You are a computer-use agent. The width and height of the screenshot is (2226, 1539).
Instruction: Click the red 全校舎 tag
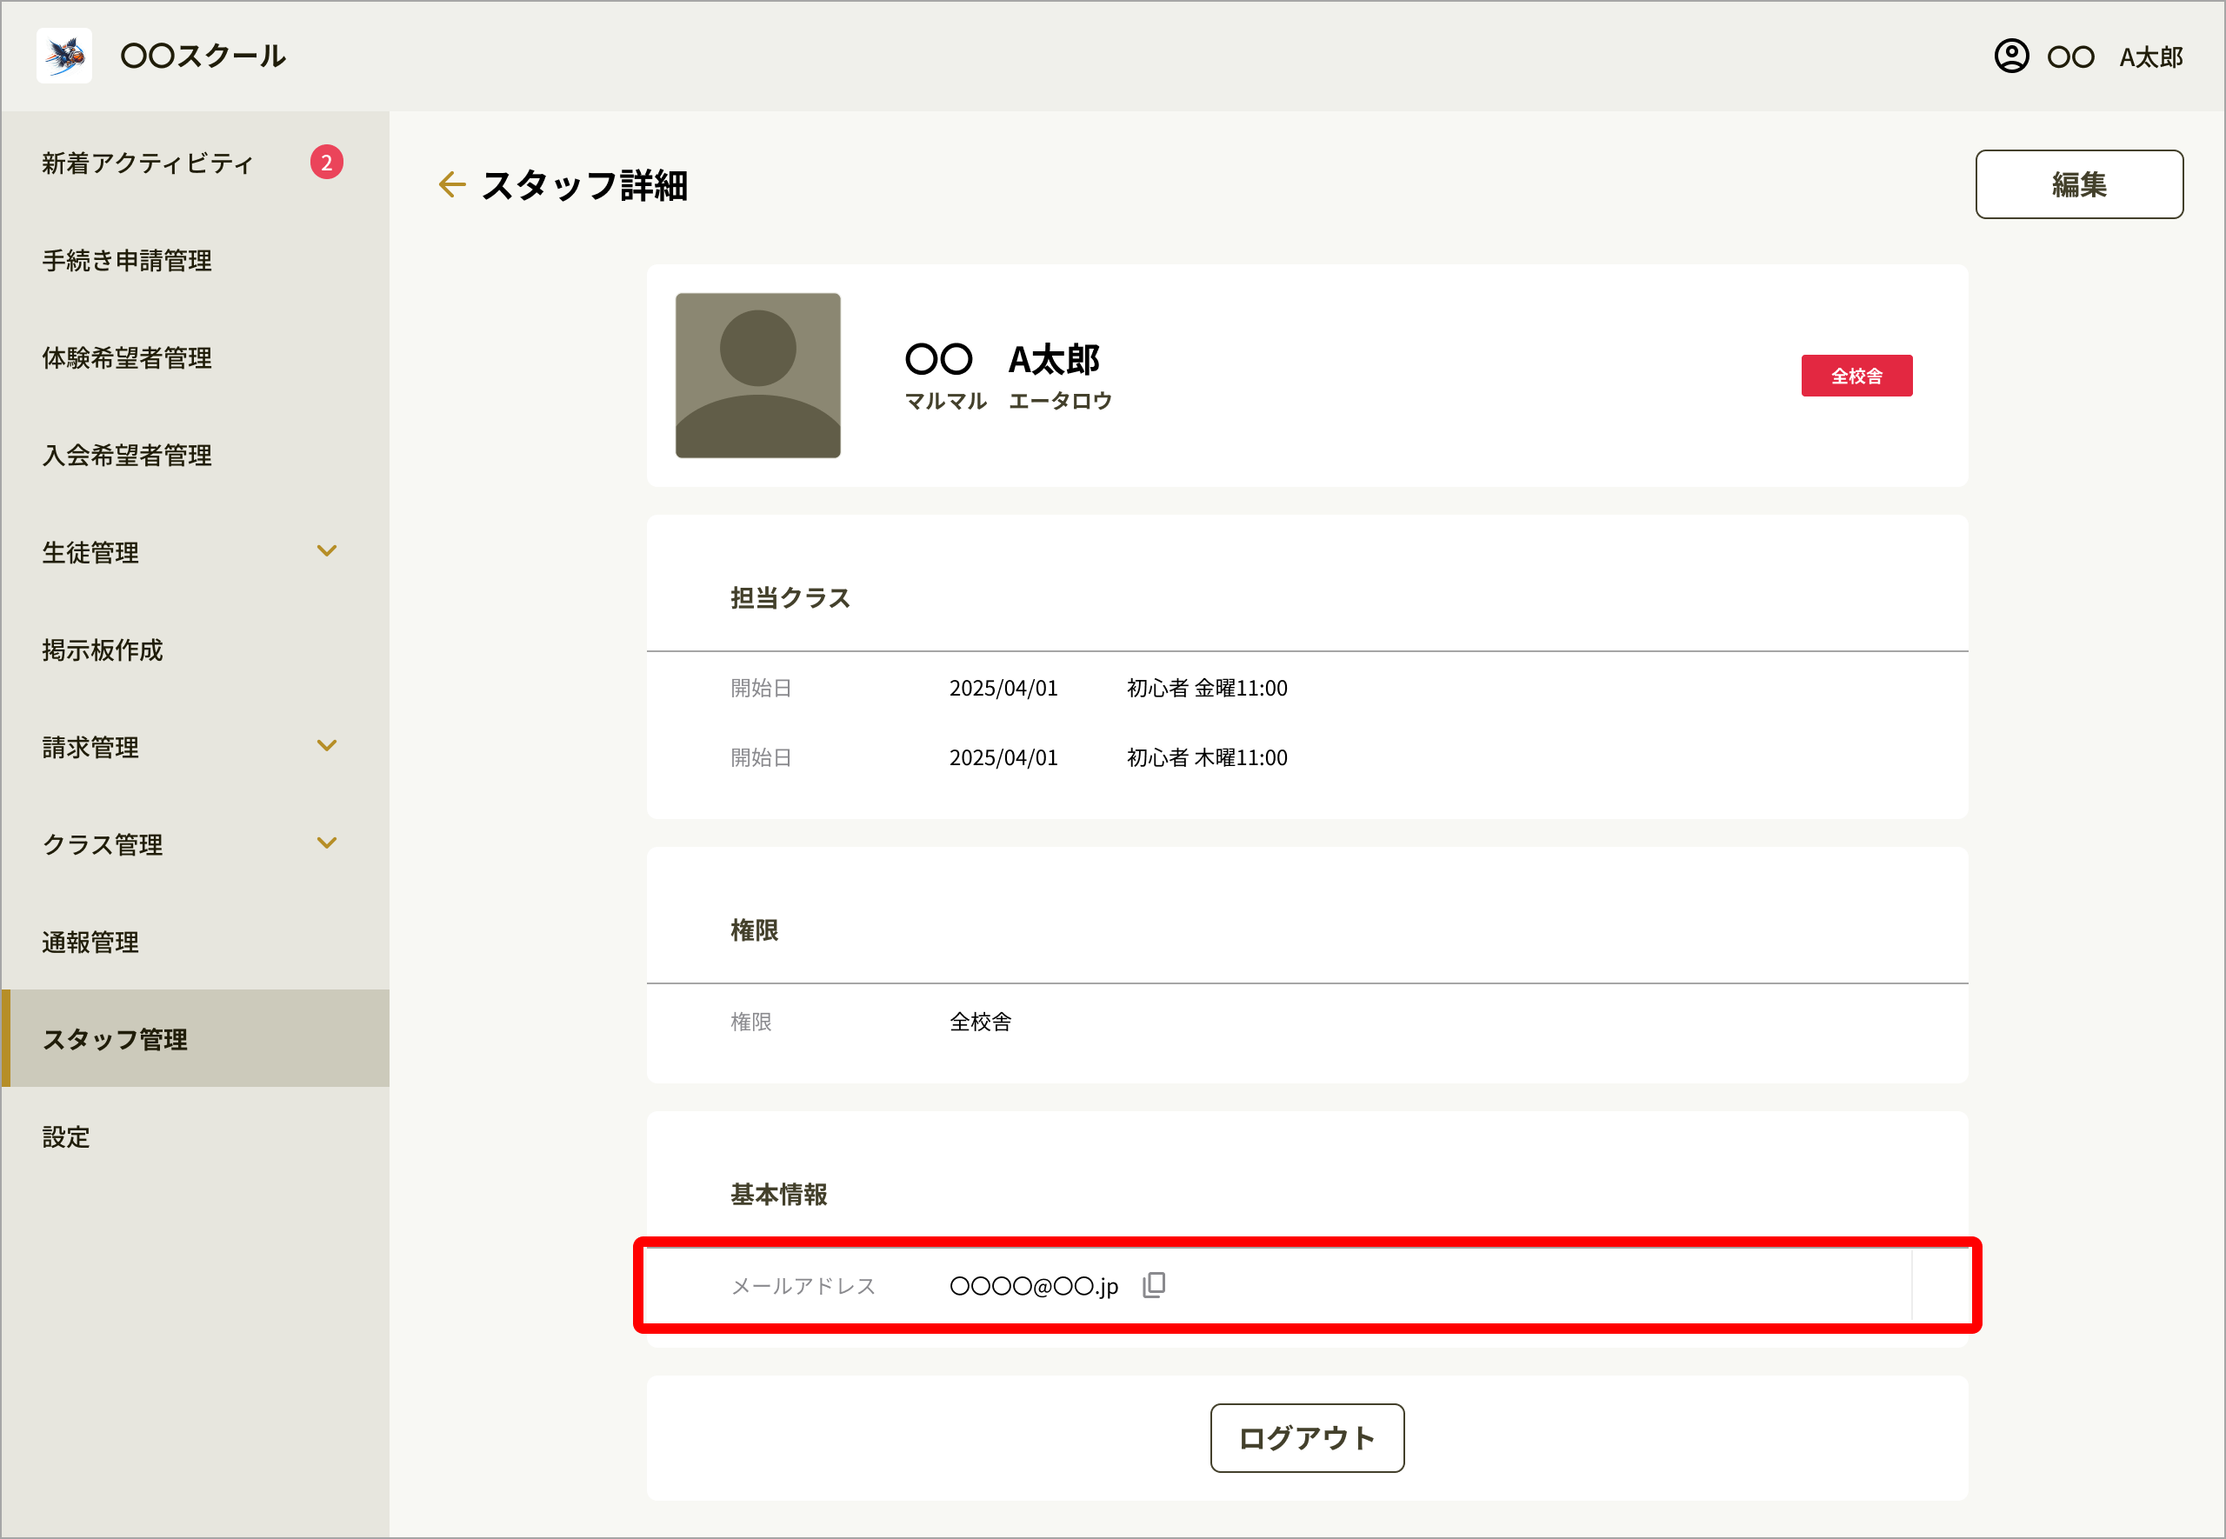click(1856, 376)
